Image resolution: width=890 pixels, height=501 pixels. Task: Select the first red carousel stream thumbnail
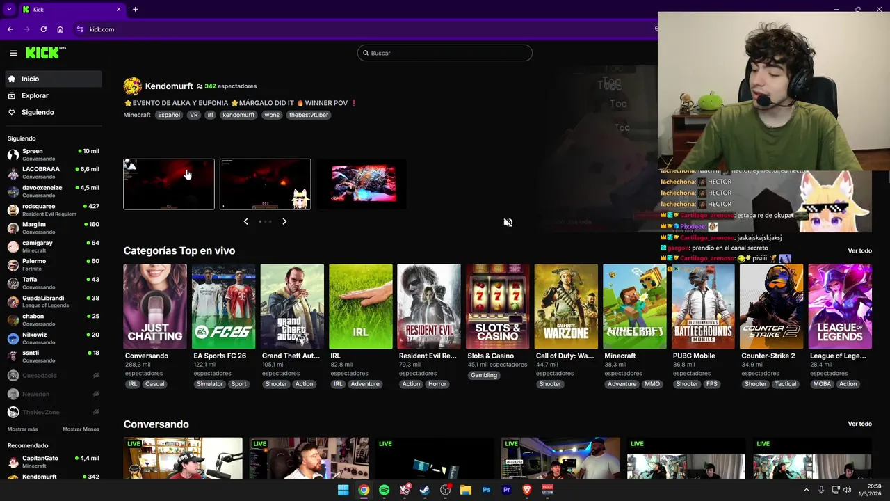pyautogui.click(x=169, y=184)
